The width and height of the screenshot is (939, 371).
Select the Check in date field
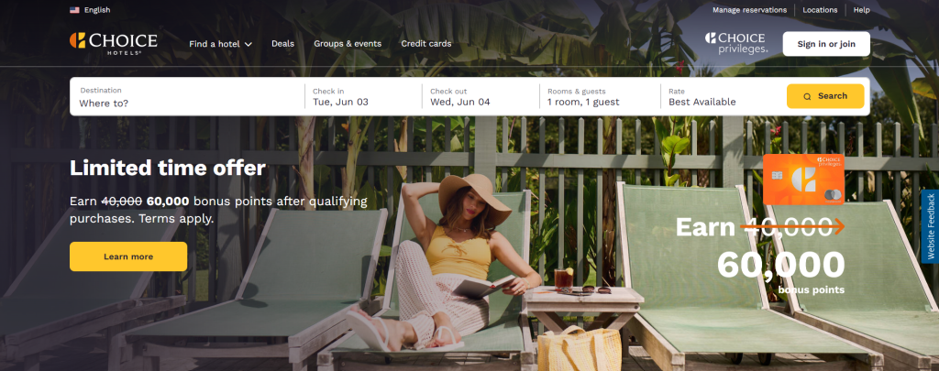(363, 96)
